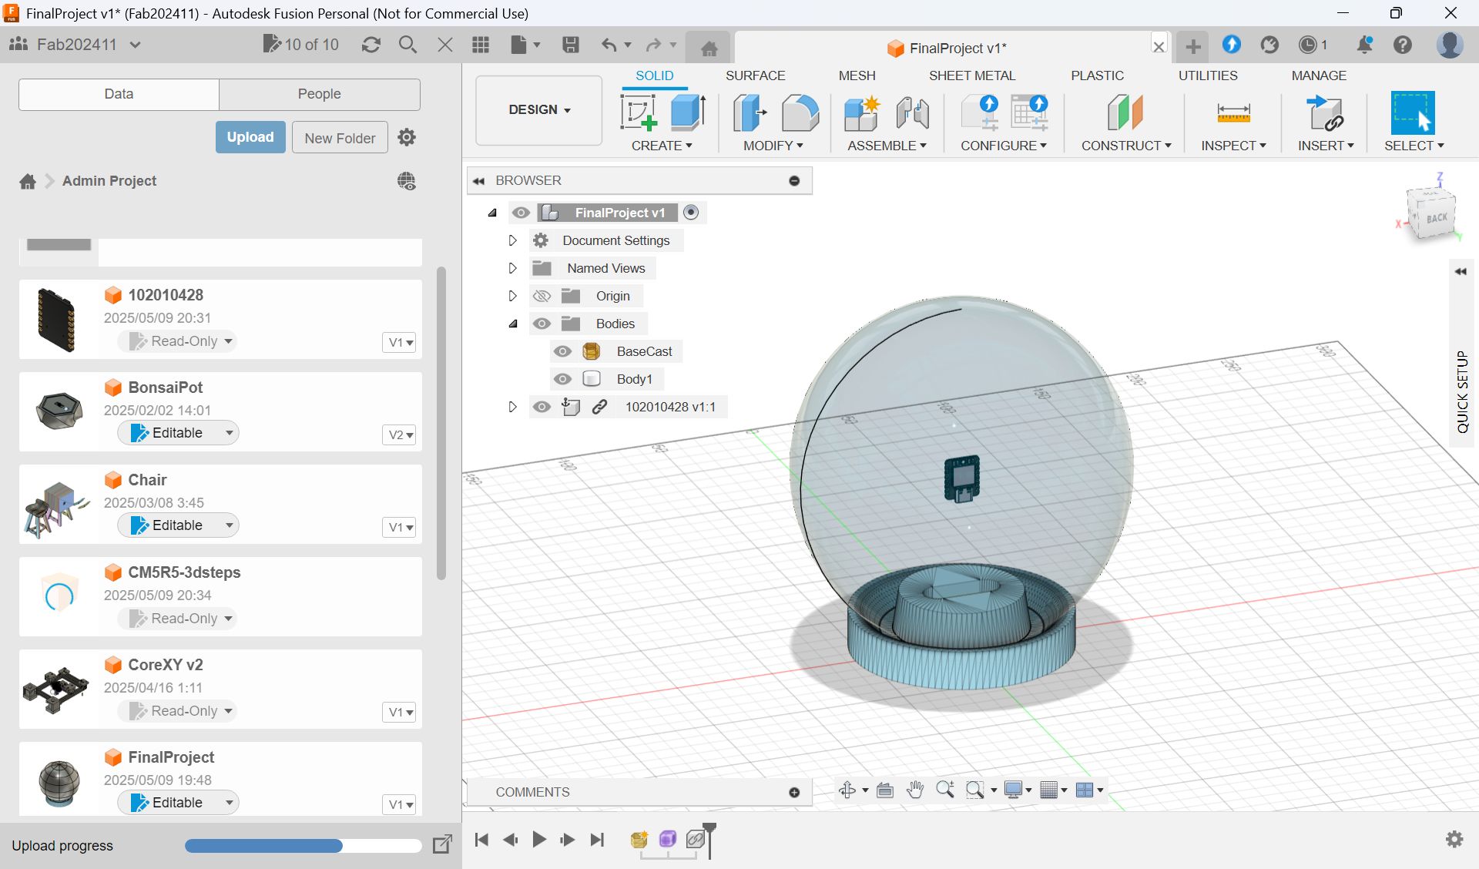Click the 10 of 10 documents indicator
Image resolution: width=1479 pixels, height=869 pixels.
pos(301,45)
